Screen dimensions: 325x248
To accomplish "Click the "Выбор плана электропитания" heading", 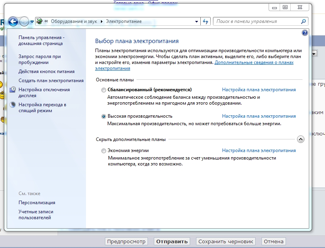I will pos(137,41).
